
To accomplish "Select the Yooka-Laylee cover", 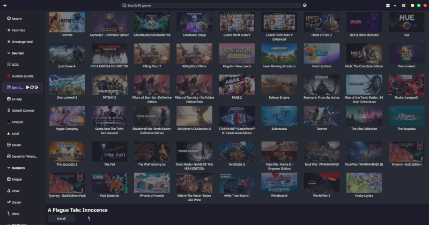I will (364, 183).
